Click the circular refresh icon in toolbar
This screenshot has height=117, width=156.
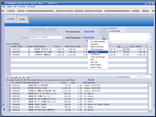coord(64,11)
